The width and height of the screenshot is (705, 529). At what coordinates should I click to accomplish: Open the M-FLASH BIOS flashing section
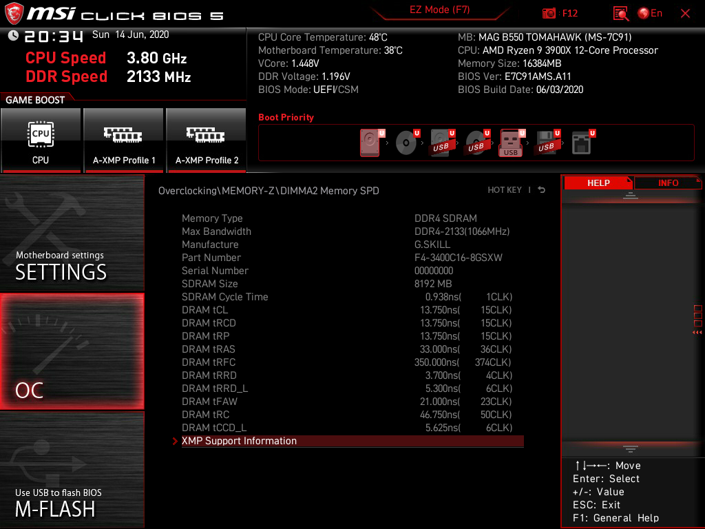(72, 470)
